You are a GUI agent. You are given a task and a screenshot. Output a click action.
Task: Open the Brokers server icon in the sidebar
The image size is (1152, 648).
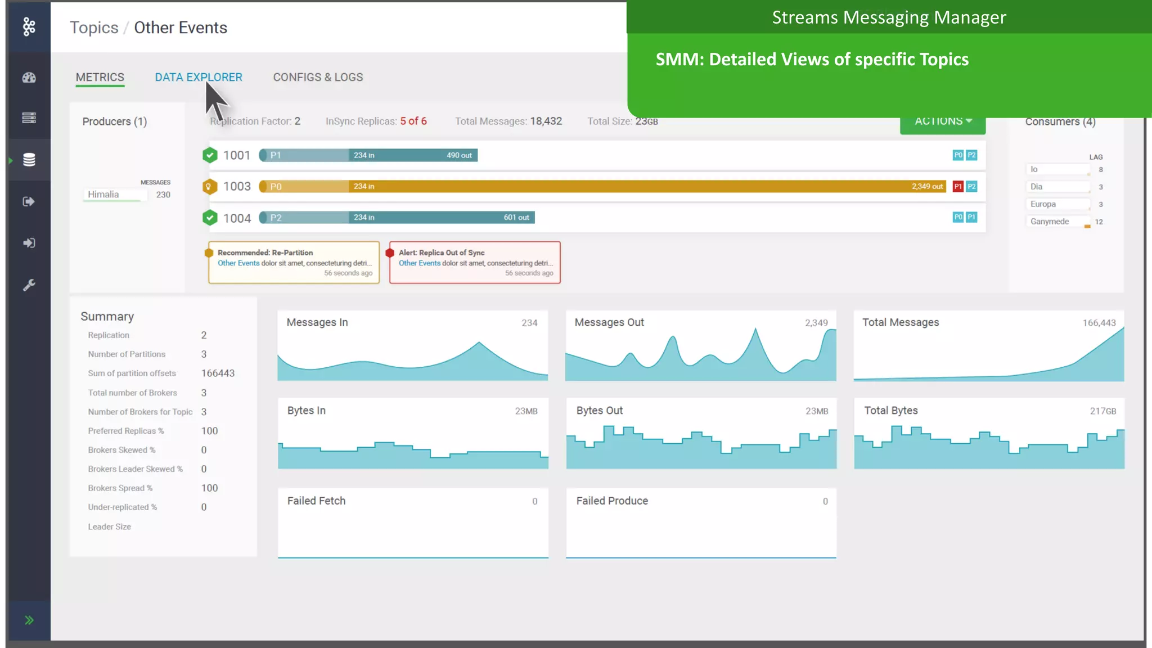pyautogui.click(x=29, y=118)
